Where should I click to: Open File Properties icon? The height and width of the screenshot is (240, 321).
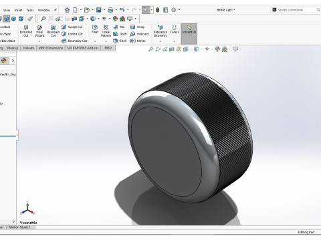pyautogui.click(x=165, y=10)
